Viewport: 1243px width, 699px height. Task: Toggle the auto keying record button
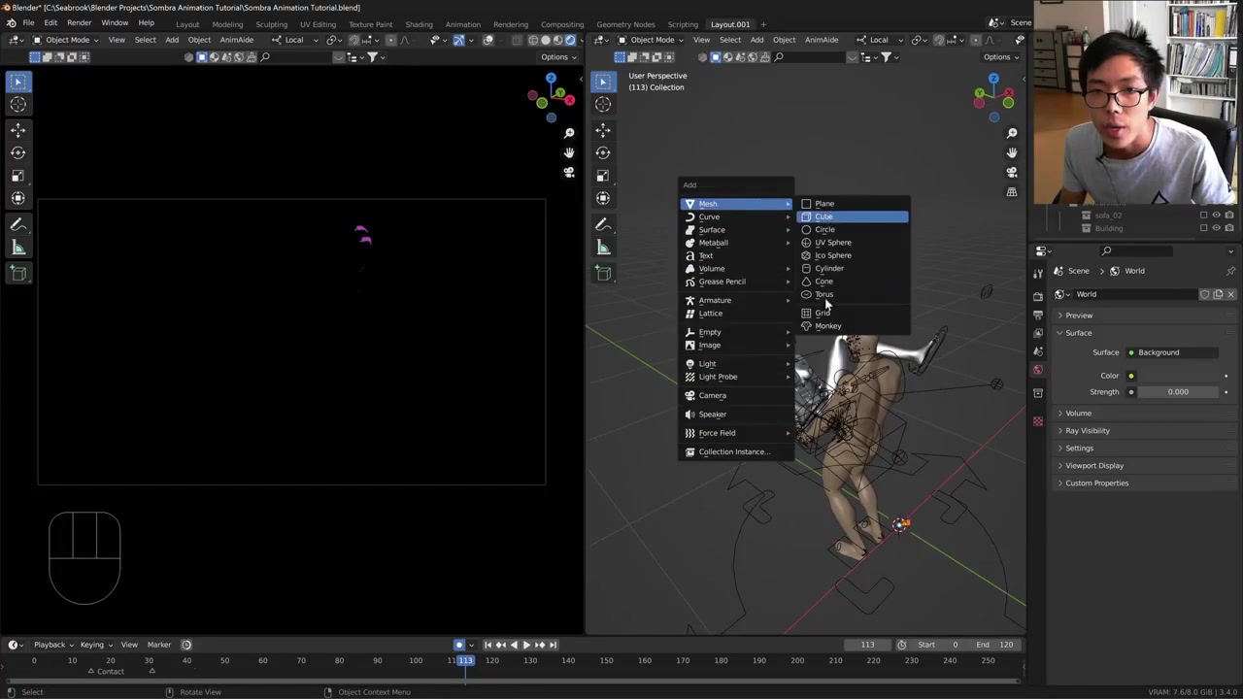[459, 645]
